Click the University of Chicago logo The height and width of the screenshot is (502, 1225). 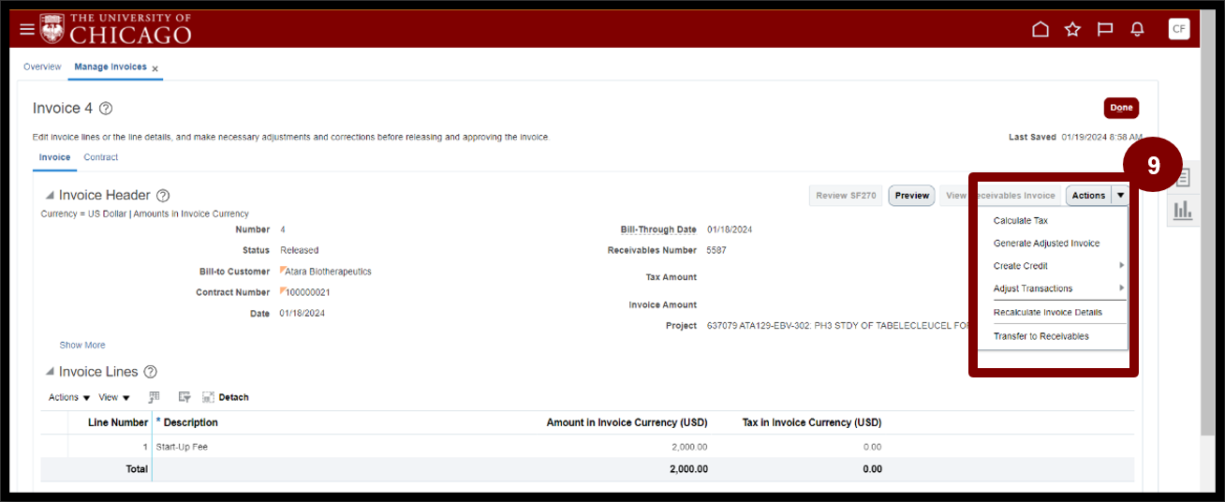[x=115, y=29]
